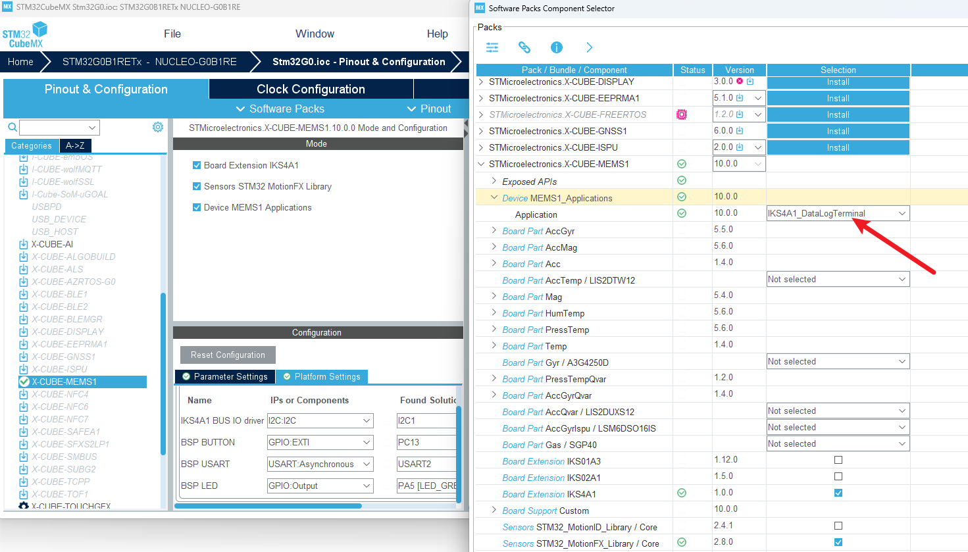The height and width of the screenshot is (552, 968).
Task: Install the X-CUBE-EEPRMA1 pack
Action: click(x=838, y=98)
